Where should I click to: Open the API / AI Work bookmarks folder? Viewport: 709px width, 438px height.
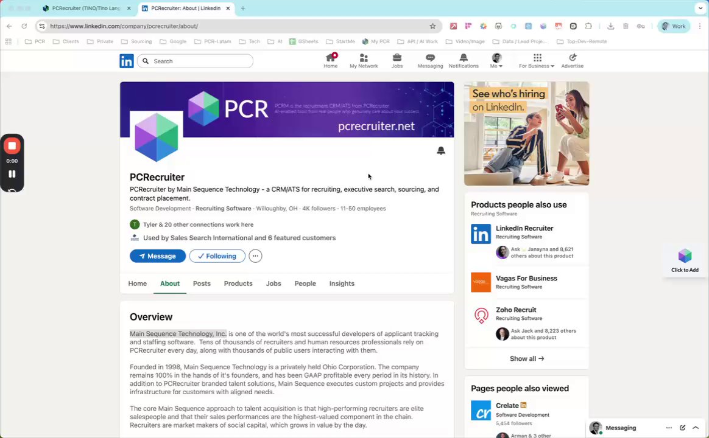417,41
